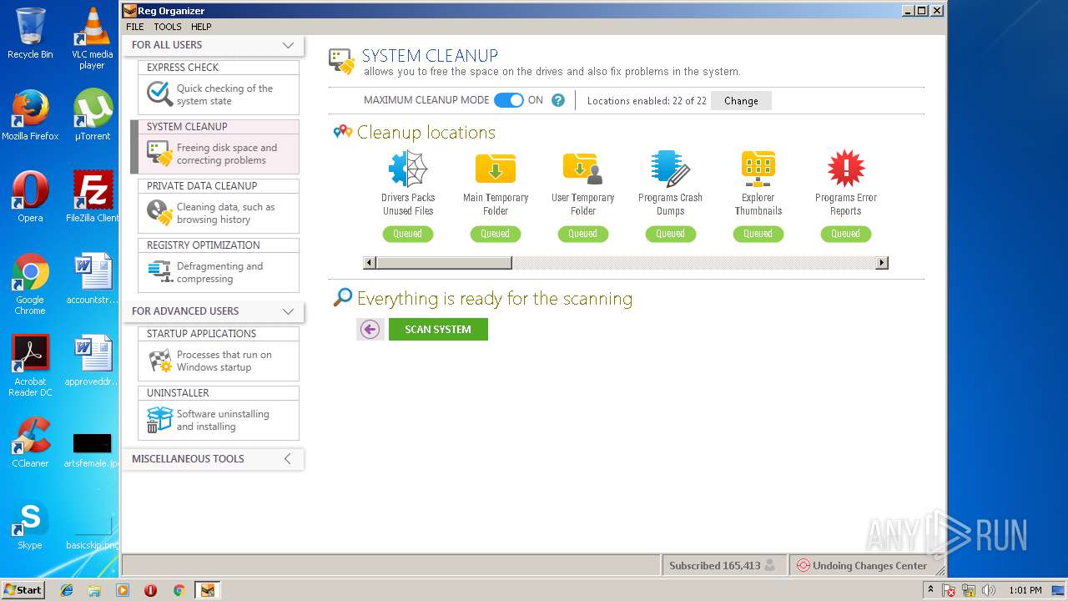1068x601 pixels.
Task: Open the Express Check magnifier icon
Action: coord(159,93)
